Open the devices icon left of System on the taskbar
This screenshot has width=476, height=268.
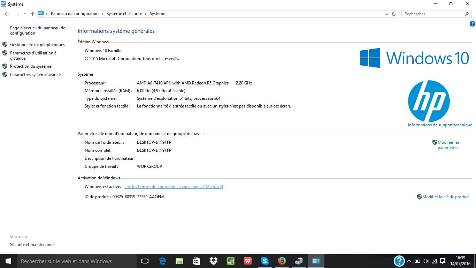click(x=299, y=261)
